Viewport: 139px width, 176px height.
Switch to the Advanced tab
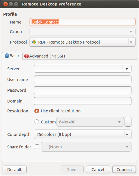(36, 56)
